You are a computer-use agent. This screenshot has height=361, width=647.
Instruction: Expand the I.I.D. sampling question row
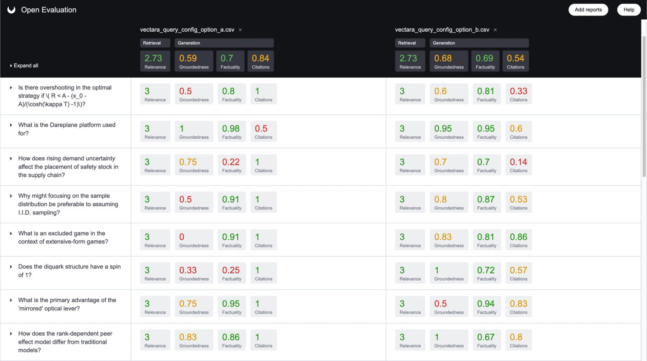pos(11,196)
